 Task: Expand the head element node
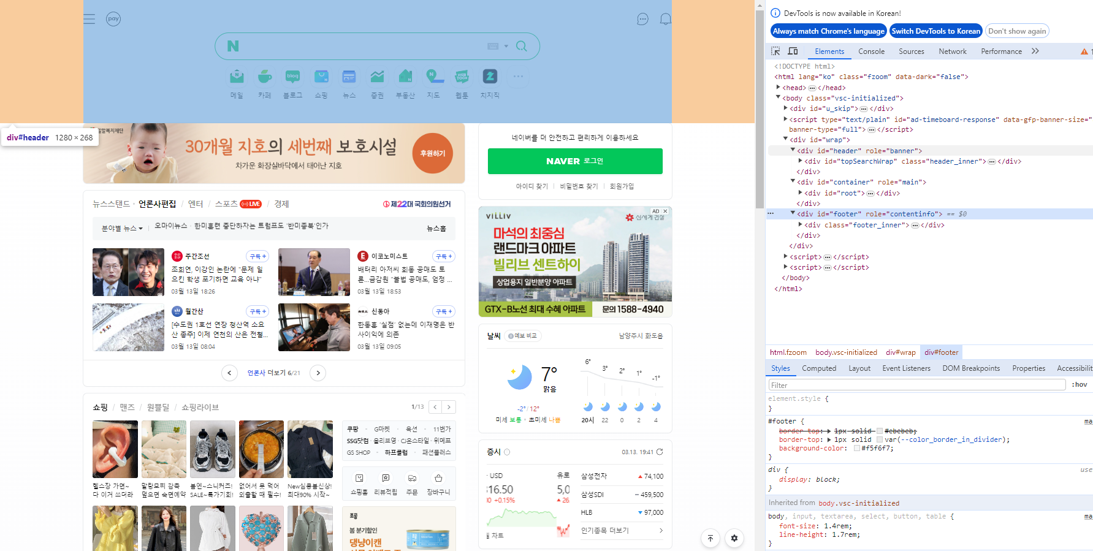tap(778, 88)
